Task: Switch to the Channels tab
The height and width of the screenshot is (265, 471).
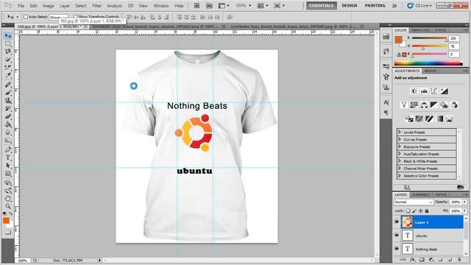Action: (421, 194)
